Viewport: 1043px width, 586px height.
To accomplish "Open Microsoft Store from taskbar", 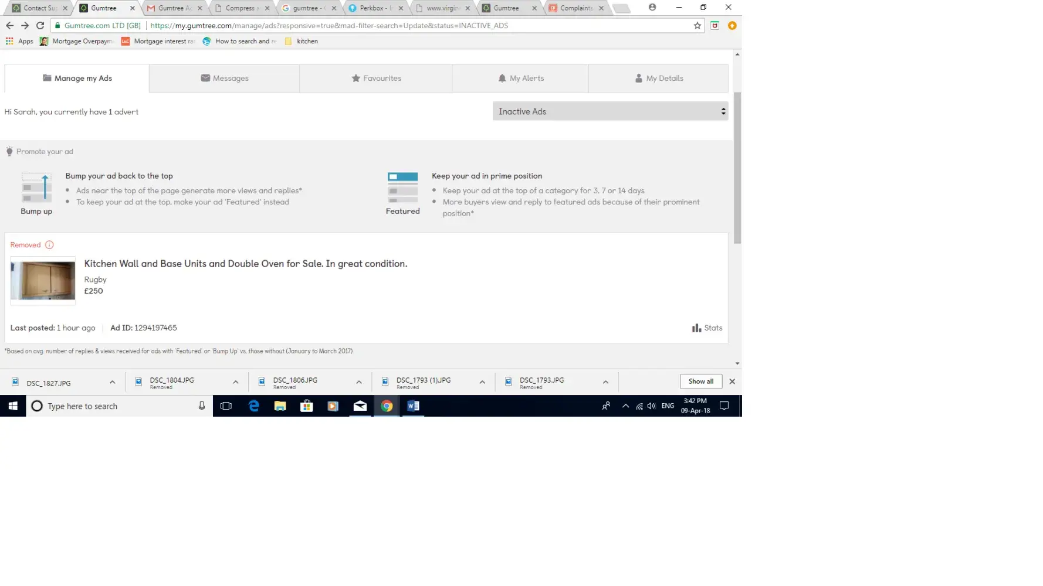I will (306, 406).
